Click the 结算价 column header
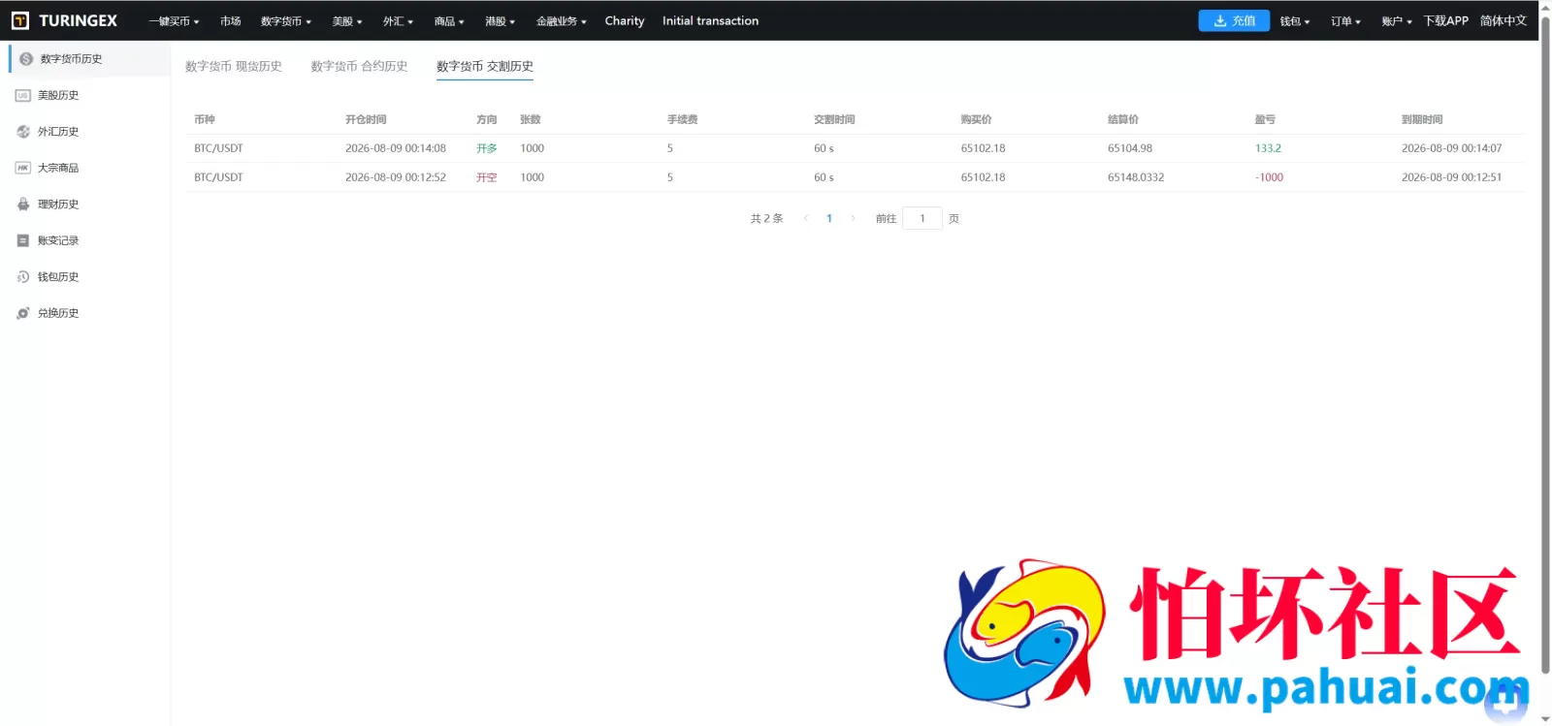1552x726 pixels. (x=1123, y=119)
